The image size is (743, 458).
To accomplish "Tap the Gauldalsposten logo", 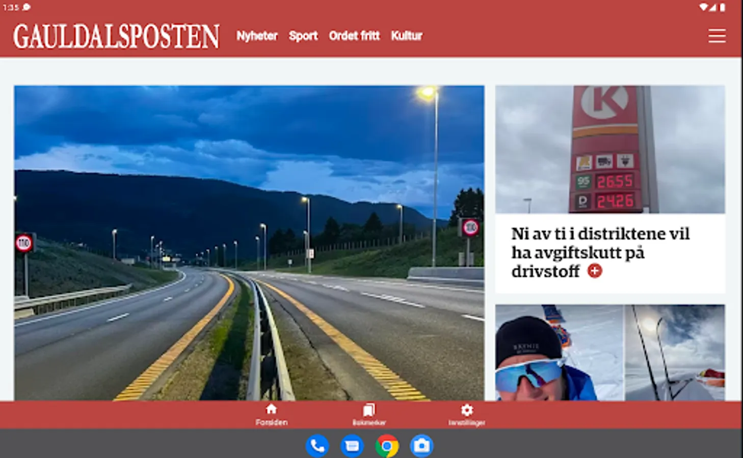I will click(116, 36).
